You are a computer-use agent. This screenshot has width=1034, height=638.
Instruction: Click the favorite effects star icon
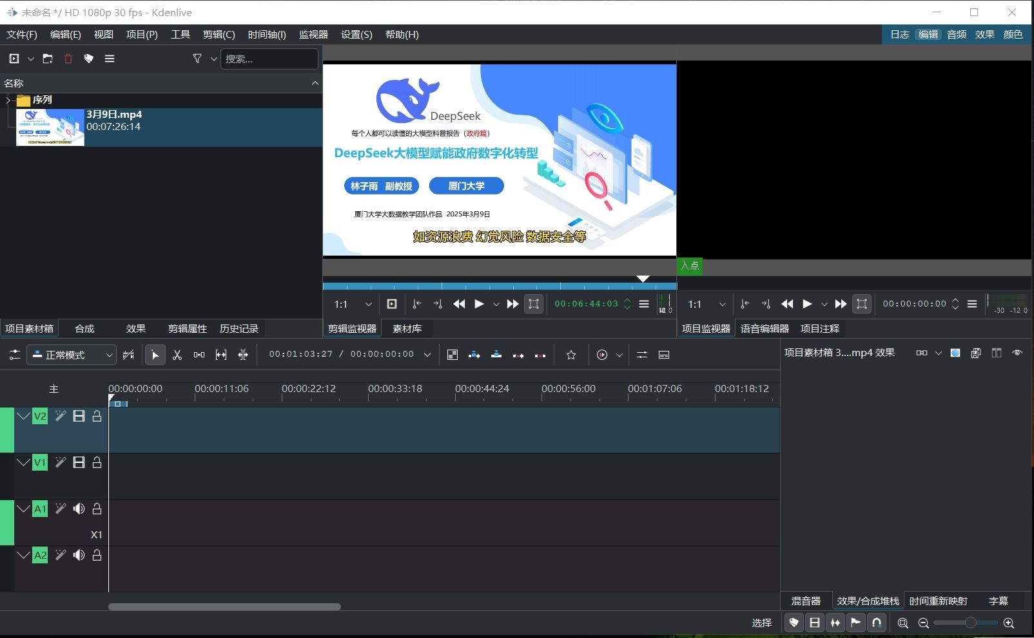point(571,355)
